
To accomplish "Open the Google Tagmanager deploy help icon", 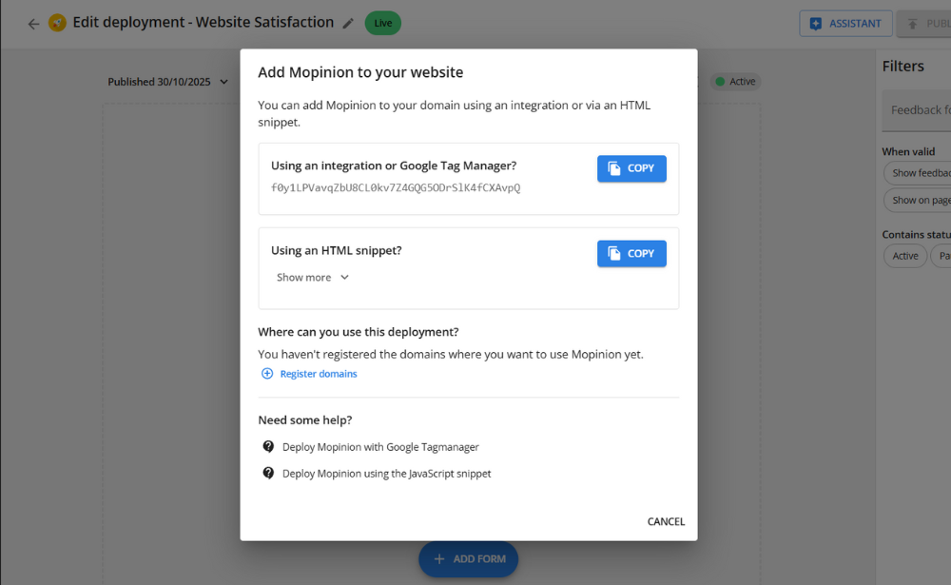I will coord(267,446).
